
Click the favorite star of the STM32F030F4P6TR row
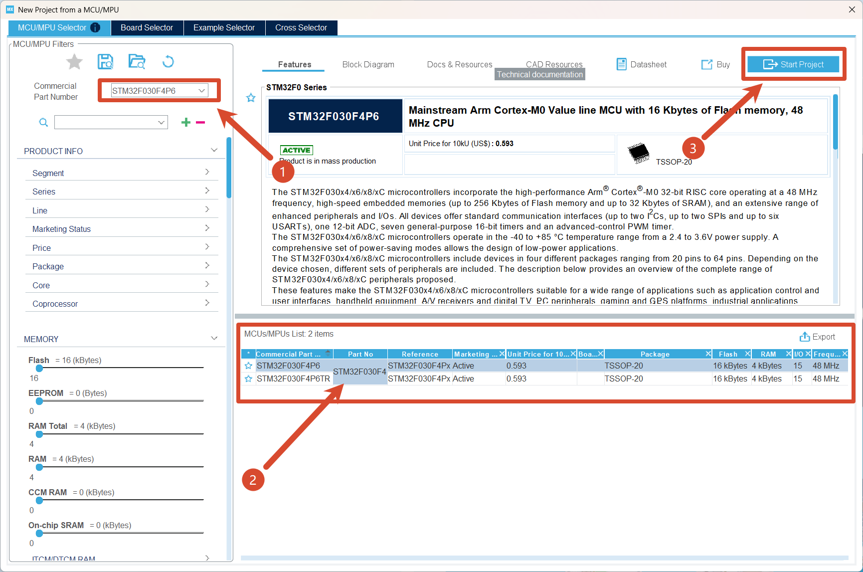(248, 379)
